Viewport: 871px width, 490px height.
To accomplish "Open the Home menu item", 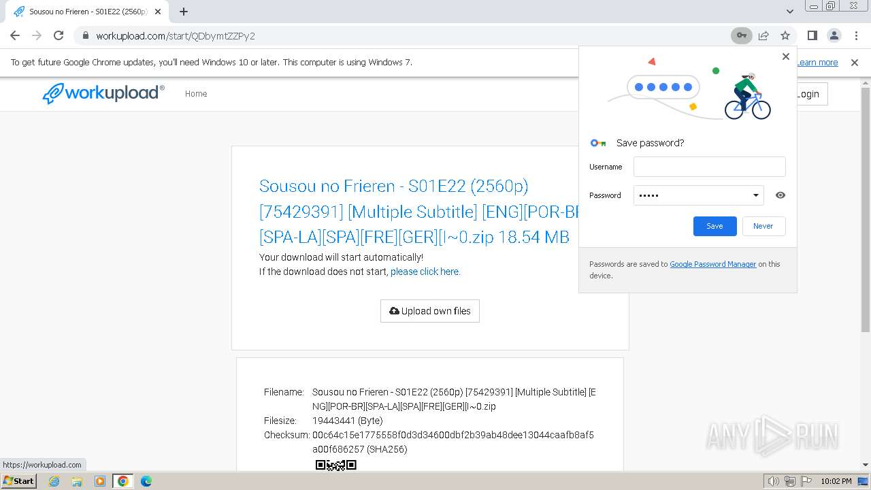I will (x=196, y=94).
